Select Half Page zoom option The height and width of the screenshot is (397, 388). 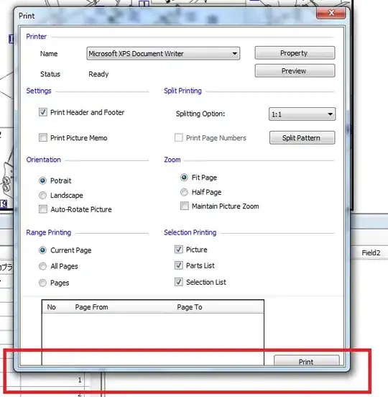point(184,192)
